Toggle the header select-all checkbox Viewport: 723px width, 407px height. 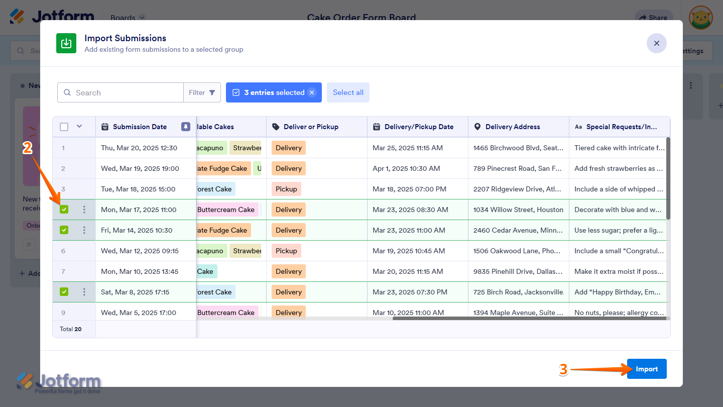coord(64,127)
